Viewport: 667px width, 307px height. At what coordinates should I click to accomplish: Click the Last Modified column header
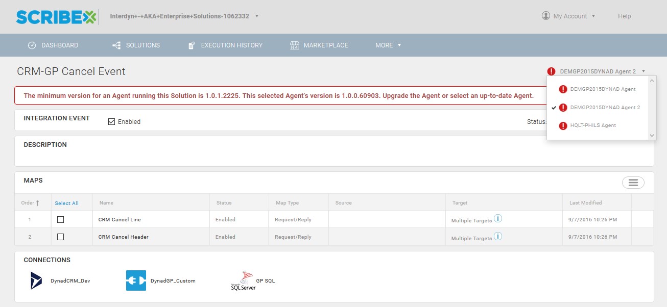click(585, 202)
